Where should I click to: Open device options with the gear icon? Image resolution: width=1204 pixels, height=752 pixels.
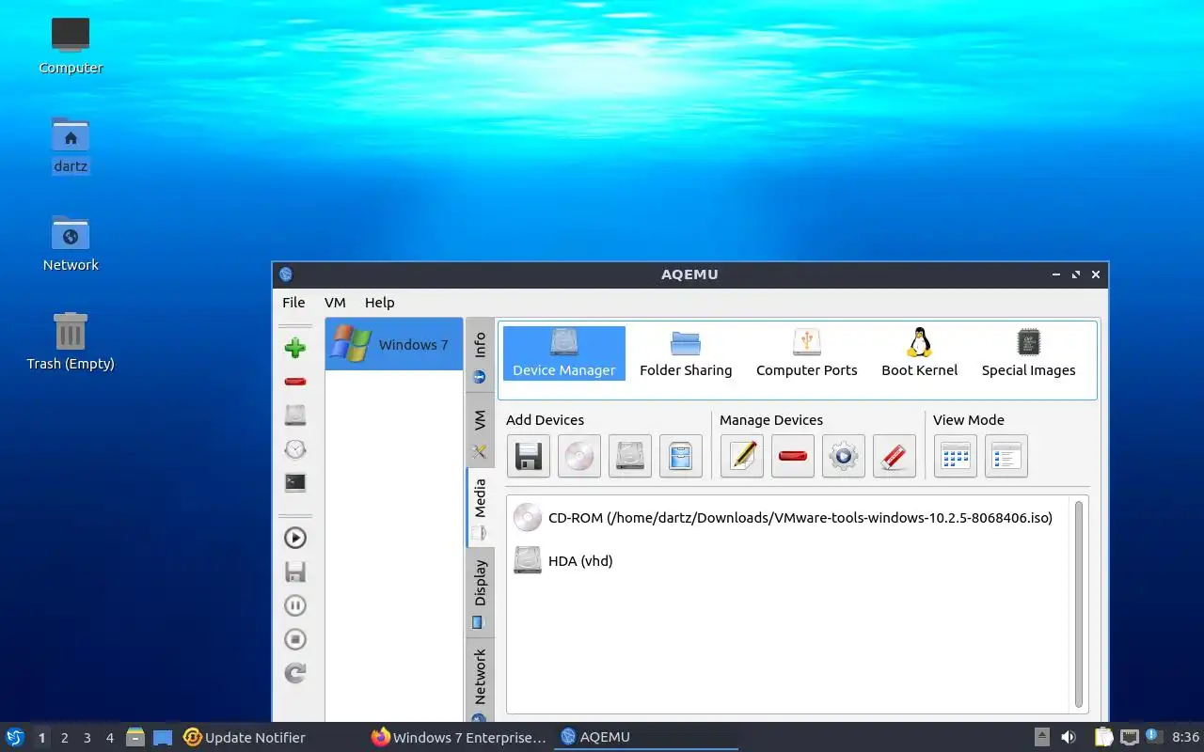pos(843,456)
